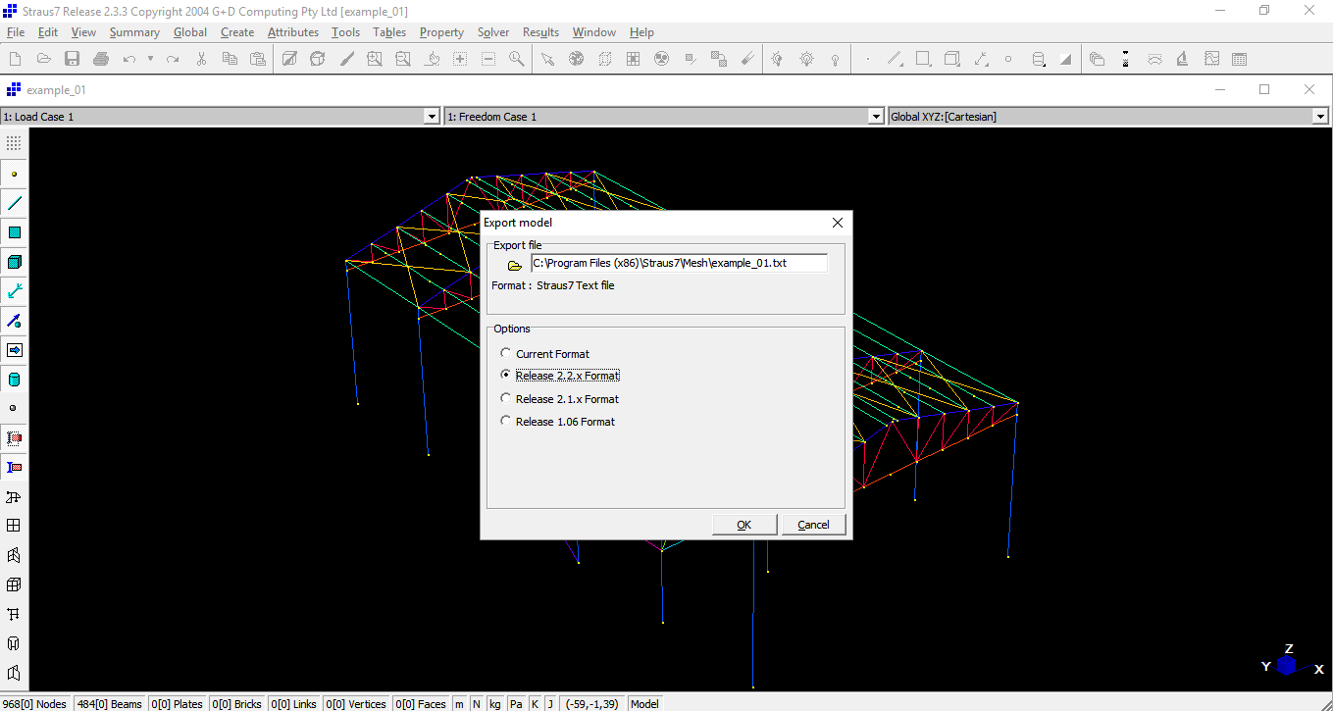
Task: Select the 3D brick tool in left sidebar
Action: coord(14,262)
